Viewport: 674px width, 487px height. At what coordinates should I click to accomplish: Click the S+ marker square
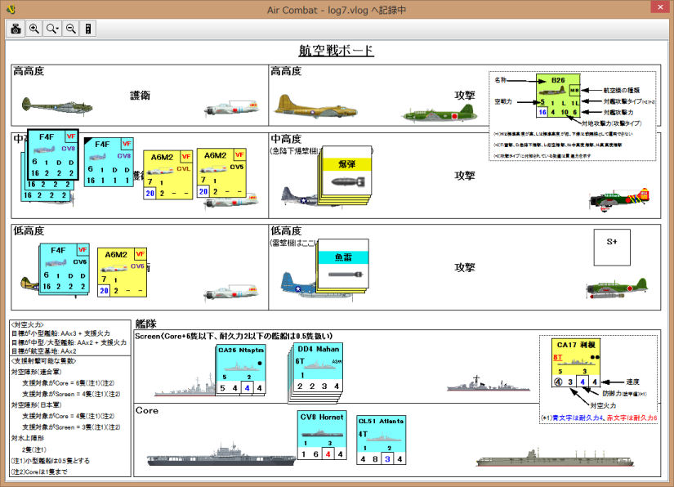[x=612, y=247]
